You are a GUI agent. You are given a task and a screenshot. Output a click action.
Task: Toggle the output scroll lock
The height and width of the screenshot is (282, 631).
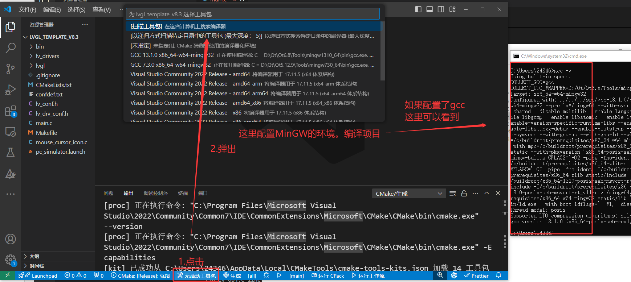(x=464, y=194)
